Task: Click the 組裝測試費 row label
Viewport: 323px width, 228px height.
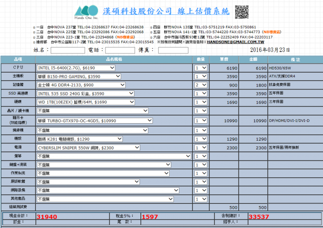Action: pos(18,207)
